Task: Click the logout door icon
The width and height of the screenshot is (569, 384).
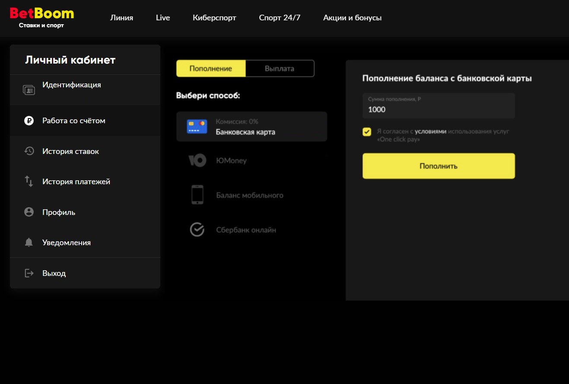Action: 29,273
